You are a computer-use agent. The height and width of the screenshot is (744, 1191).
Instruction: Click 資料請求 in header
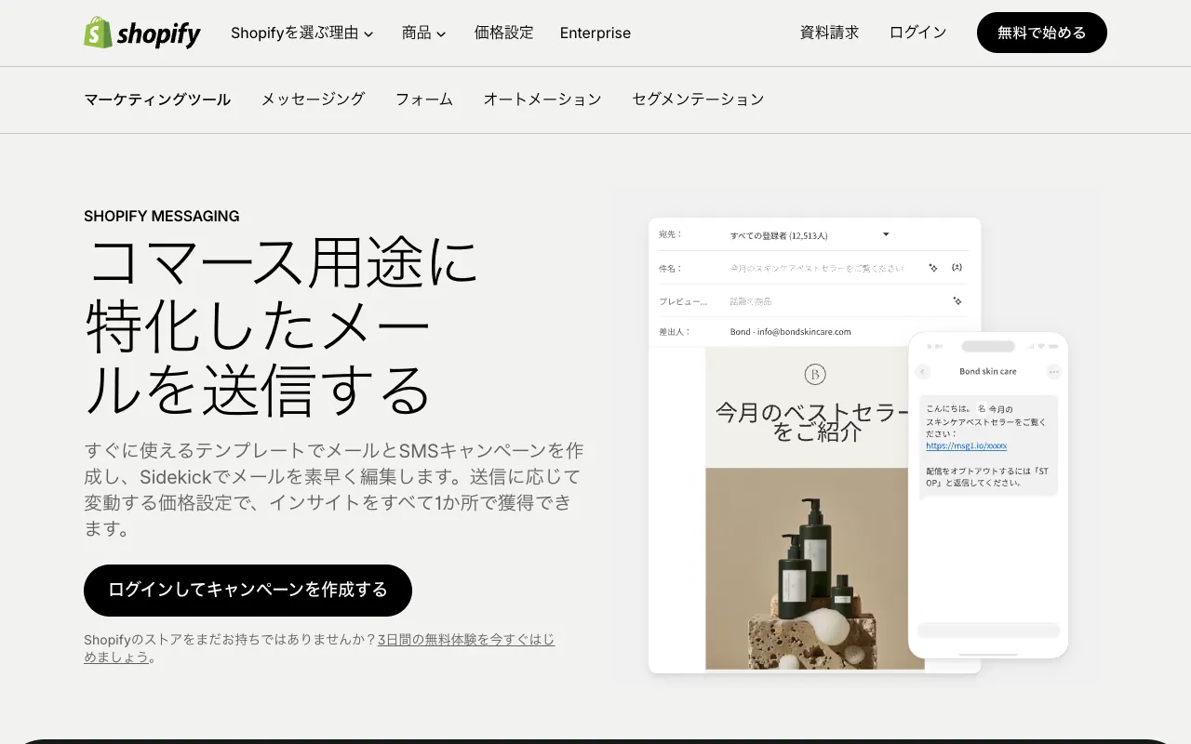(x=830, y=33)
